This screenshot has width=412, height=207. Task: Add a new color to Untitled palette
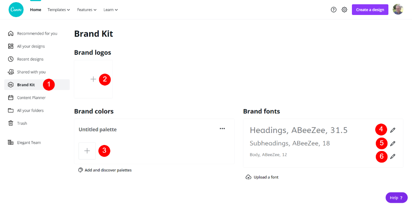[x=87, y=151]
